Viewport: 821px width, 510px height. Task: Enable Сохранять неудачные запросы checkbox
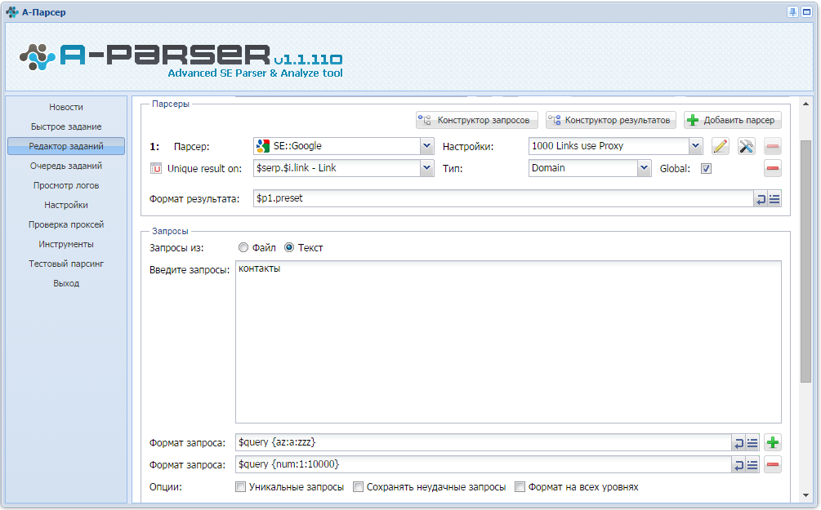pyautogui.click(x=358, y=487)
